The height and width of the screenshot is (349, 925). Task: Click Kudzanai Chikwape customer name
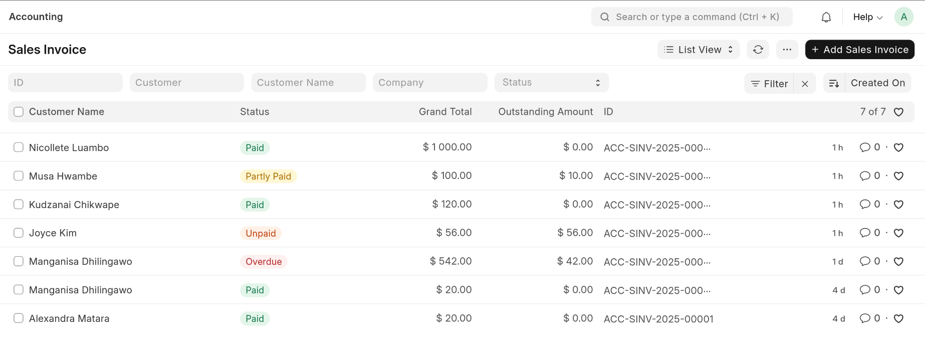74,205
